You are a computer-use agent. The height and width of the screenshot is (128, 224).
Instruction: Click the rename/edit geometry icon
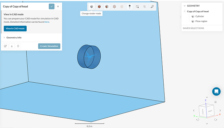coord(6,46)
